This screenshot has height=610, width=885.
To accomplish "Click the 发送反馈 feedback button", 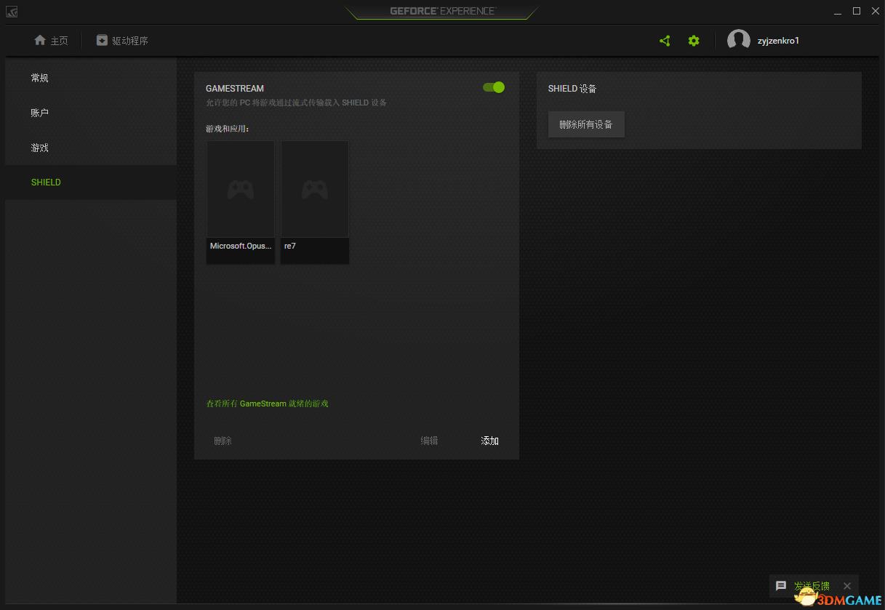I will (x=812, y=586).
